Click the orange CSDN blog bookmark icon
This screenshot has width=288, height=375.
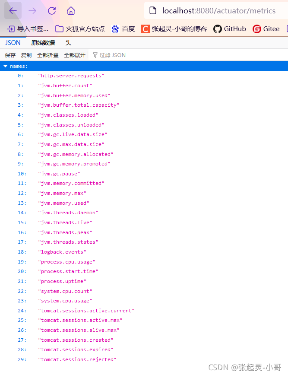click(x=146, y=29)
